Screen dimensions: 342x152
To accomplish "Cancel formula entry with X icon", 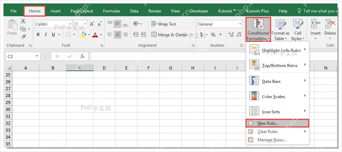I will click(57, 56).
